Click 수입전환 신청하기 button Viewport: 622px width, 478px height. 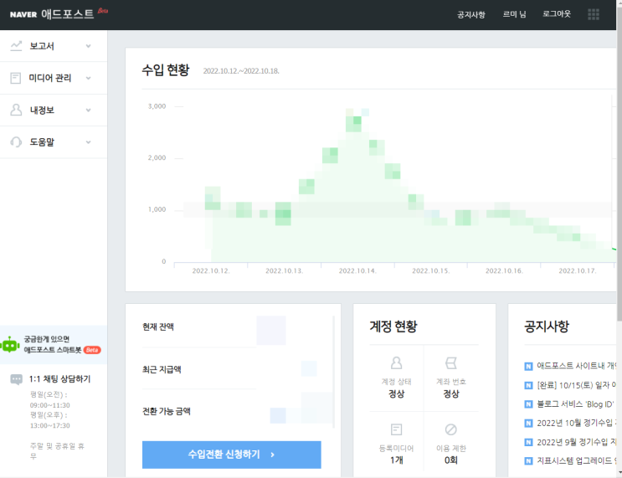pos(232,455)
